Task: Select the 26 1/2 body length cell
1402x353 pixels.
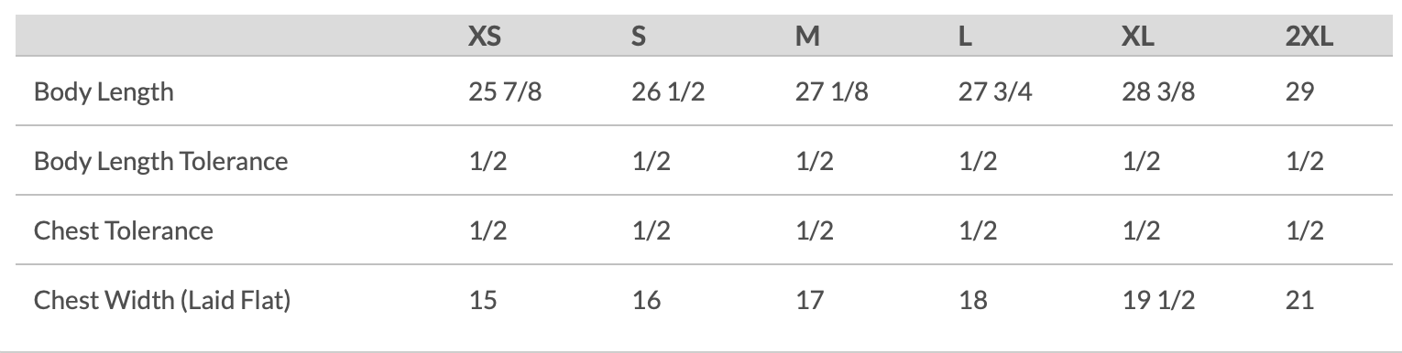Action: tap(668, 91)
